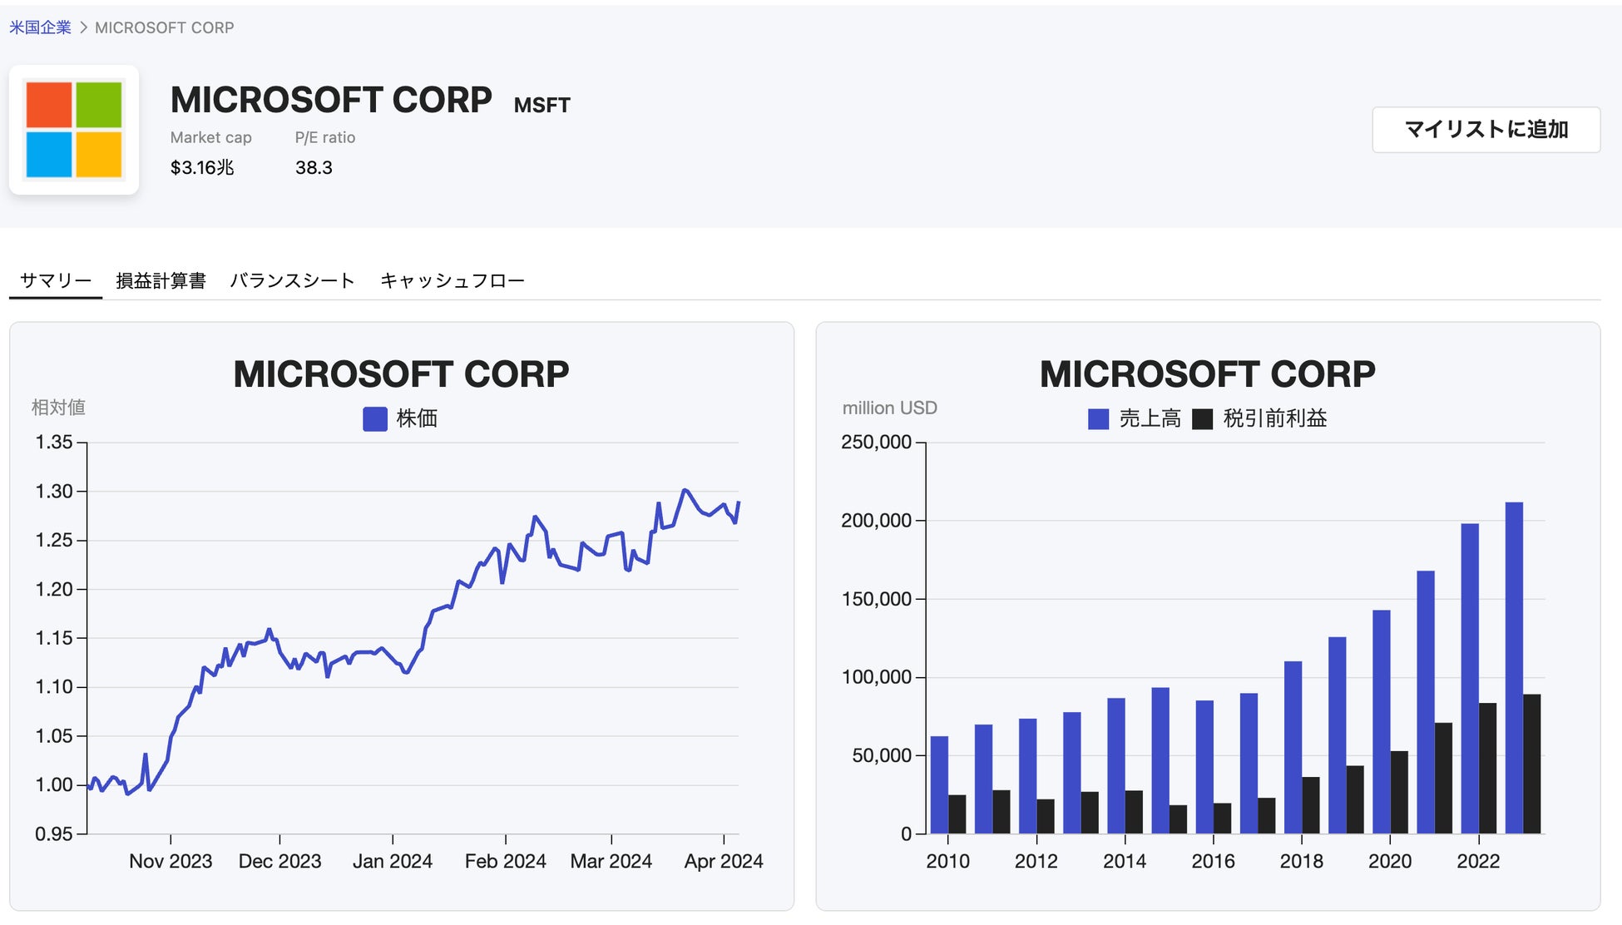Viewport: 1622px width, 925px height.
Task: Click the MSFT ticker symbol text
Action: coord(541,106)
